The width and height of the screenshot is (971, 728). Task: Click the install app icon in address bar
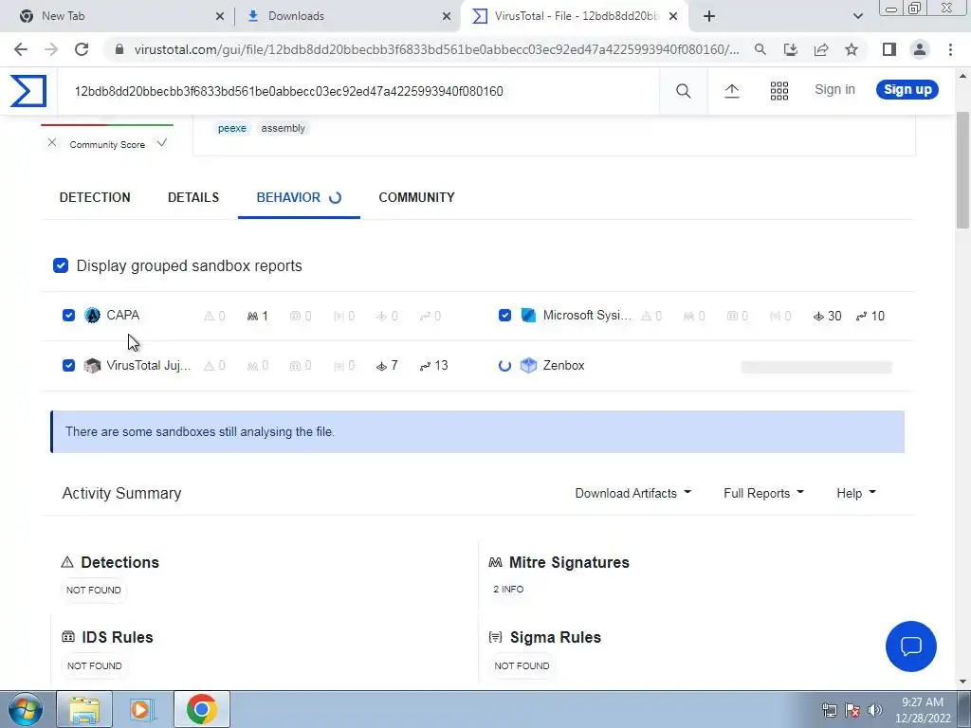[x=790, y=49]
